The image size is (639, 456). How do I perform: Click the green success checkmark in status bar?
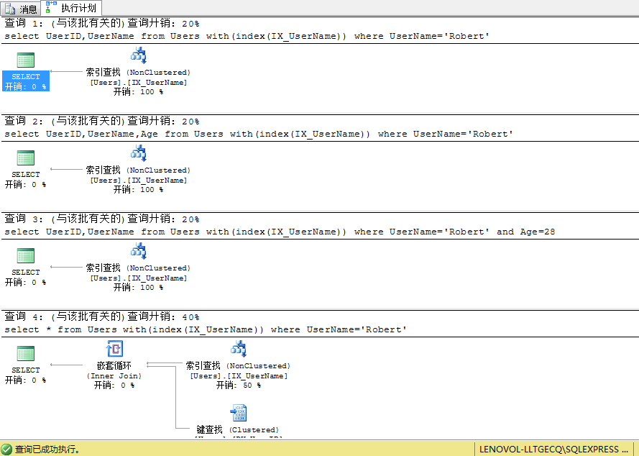(x=7, y=449)
